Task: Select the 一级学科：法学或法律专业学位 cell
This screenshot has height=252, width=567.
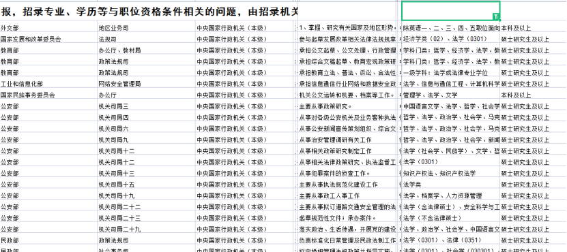Action: click(451, 73)
